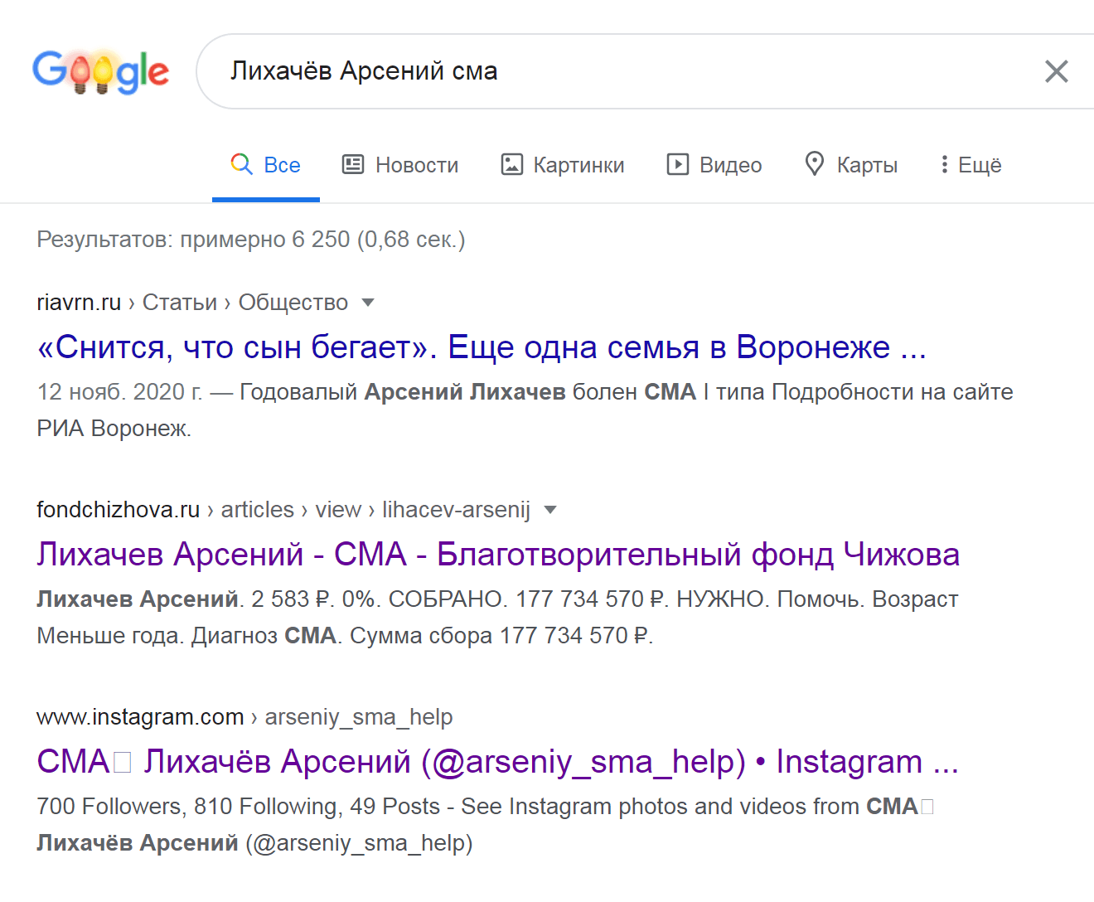1094x902 pixels.
Task: Click the newspaper icon for Новости
Action: pos(353,164)
